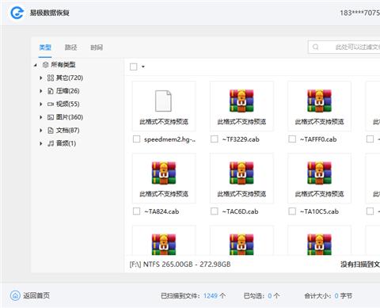Click the 文档(87) document icon
Viewport: 380px width, 308px height.
point(51,131)
